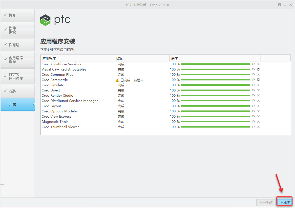Go to the 简介 step

tap(17, 15)
